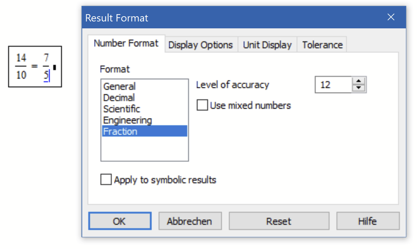
Task: Confirm settings with OK
Action: click(120, 221)
